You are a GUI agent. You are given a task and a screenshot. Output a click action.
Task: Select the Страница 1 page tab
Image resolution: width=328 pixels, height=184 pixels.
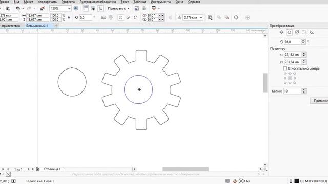coord(52,169)
